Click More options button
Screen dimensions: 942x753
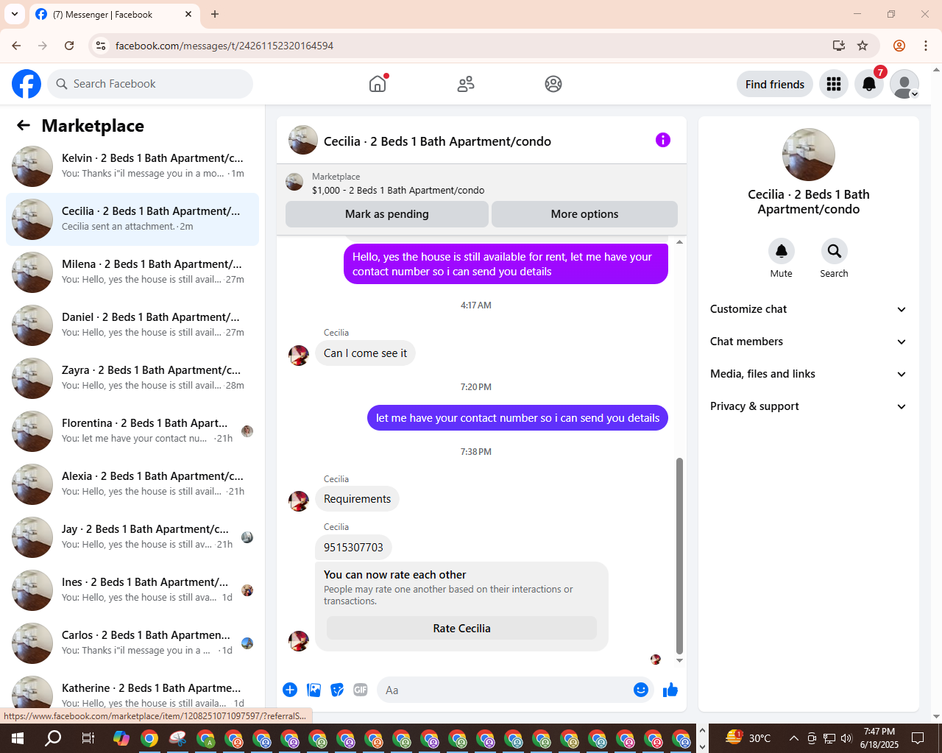pyautogui.click(x=584, y=214)
